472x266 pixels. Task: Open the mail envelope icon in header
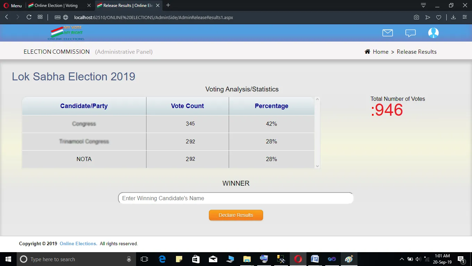(x=388, y=33)
